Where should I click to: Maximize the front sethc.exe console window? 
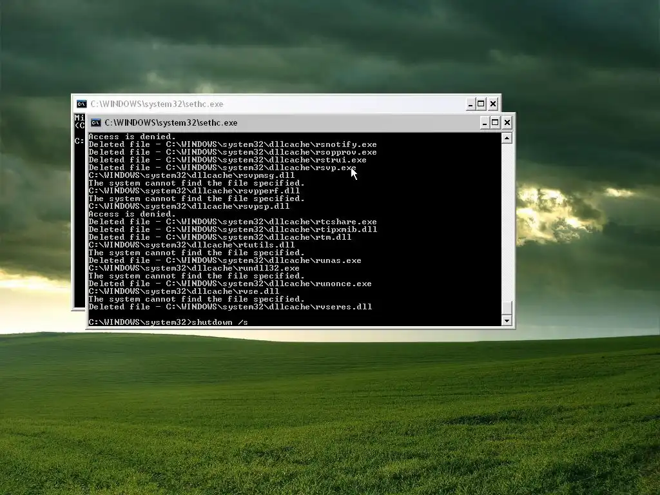coord(496,123)
